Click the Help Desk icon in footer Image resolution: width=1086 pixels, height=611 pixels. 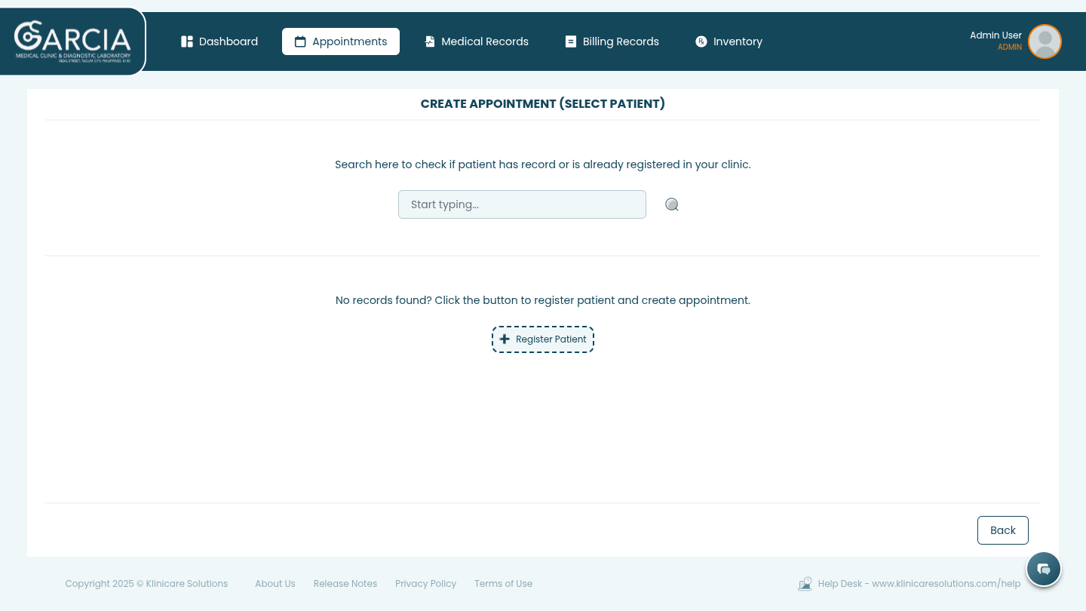[805, 584]
